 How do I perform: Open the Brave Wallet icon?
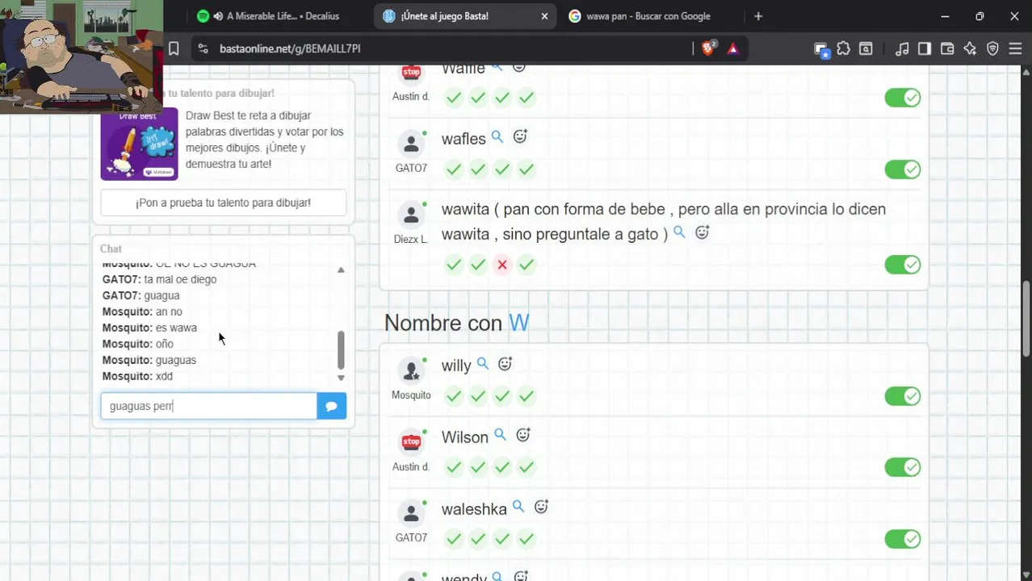click(947, 48)
